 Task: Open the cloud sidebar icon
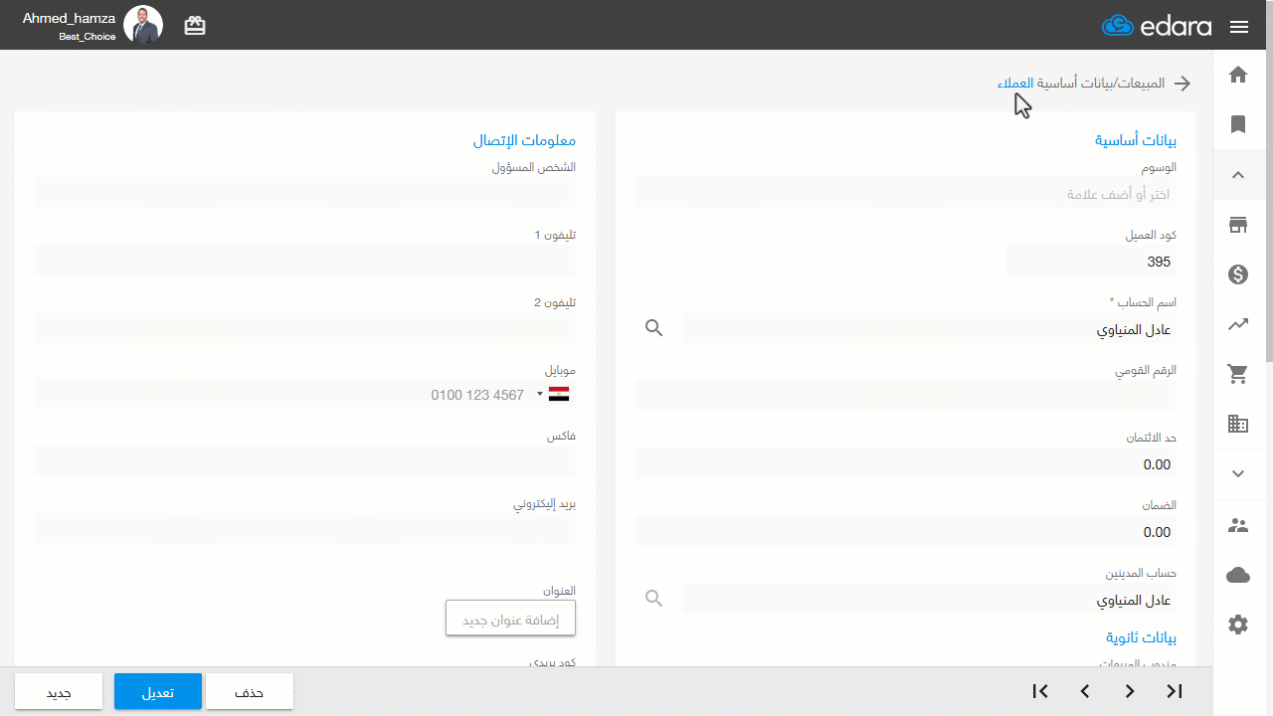1238,575
